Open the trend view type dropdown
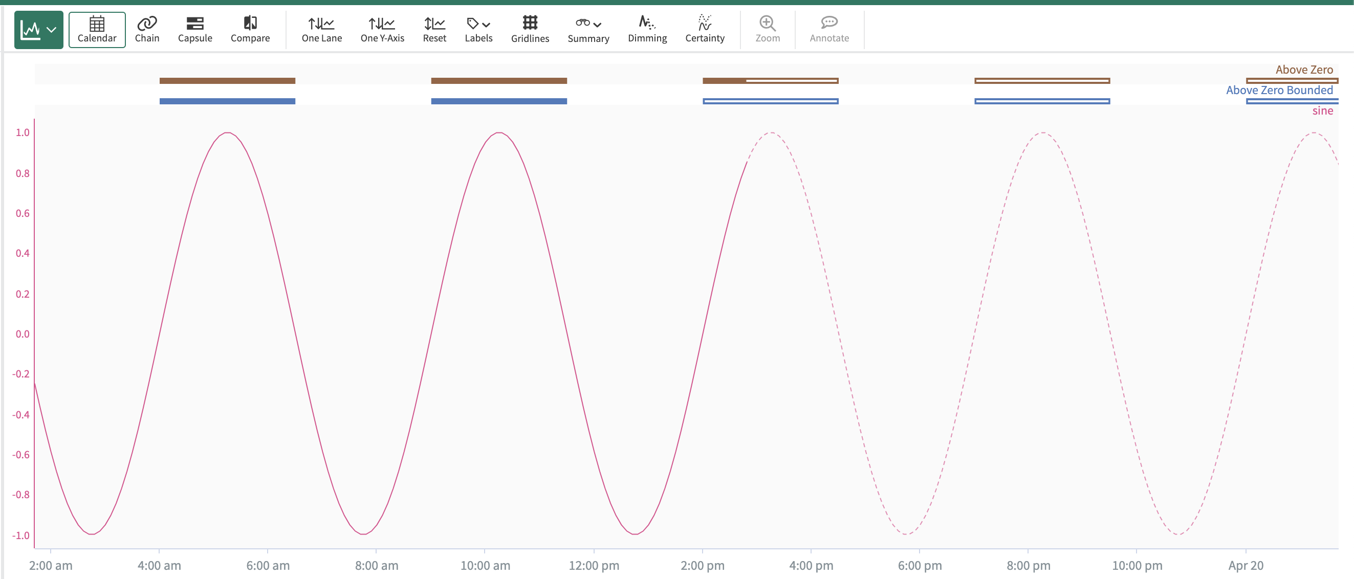 [x=38, y=30]
